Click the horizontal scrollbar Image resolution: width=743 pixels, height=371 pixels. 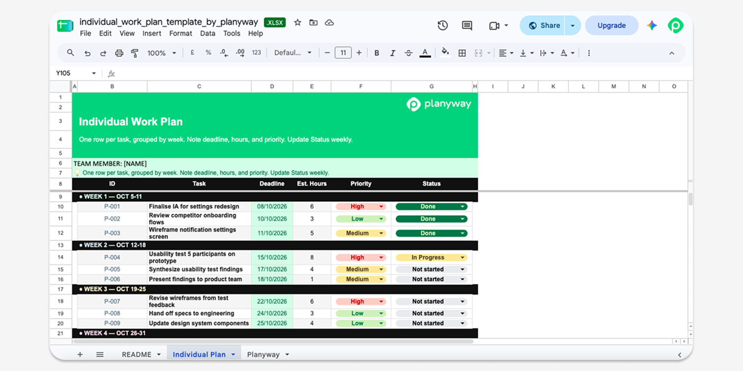point(273,341)
